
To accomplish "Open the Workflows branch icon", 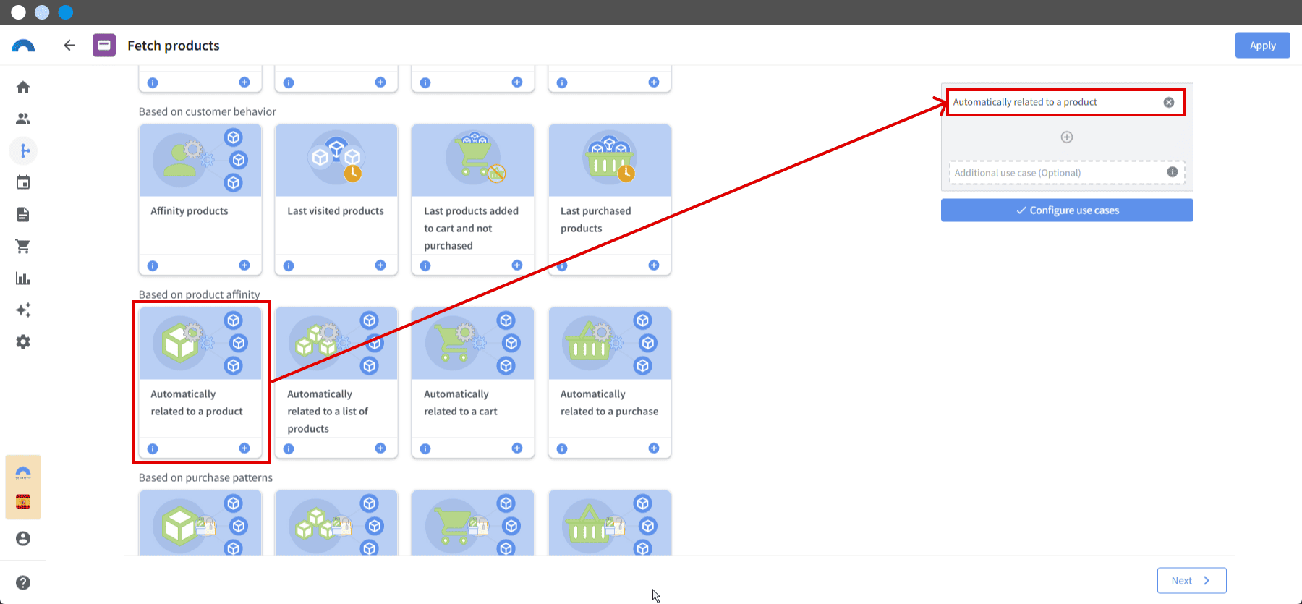I will click(x=23, y=150).
